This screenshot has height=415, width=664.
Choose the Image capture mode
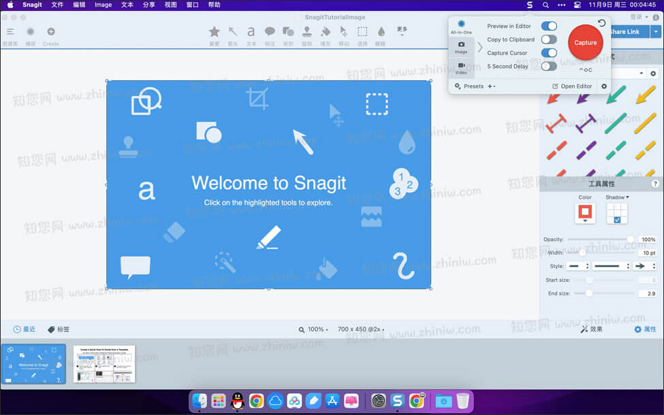coord(461,48)
